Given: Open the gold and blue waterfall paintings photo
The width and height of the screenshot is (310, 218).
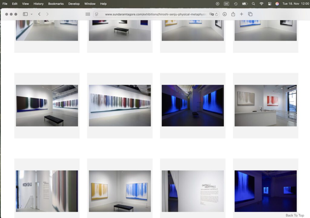Looking at the screenshot, I should point(120,191).
